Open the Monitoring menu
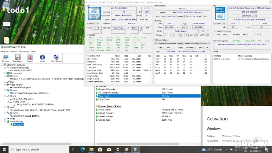The width and height of the screenshot is (272, 153). pos(24,51)
